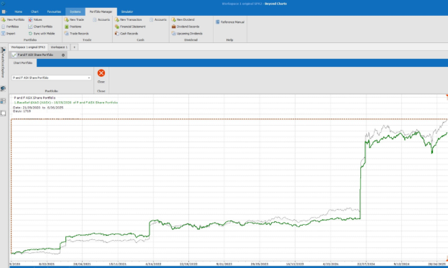
Task: Open the application file menu button
Action: click(4, 11)
